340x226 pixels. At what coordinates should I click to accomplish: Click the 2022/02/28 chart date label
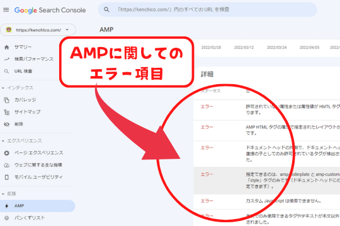tap(211, 47)
